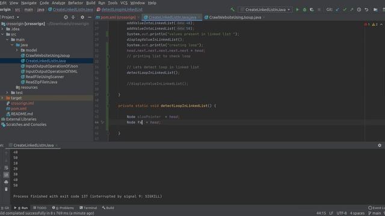Image resolution: width=385 pixels, height=216 pixels.
Task: Select CrawlWebsiteUsingJsoup in project tree
Action: [48, 56]
